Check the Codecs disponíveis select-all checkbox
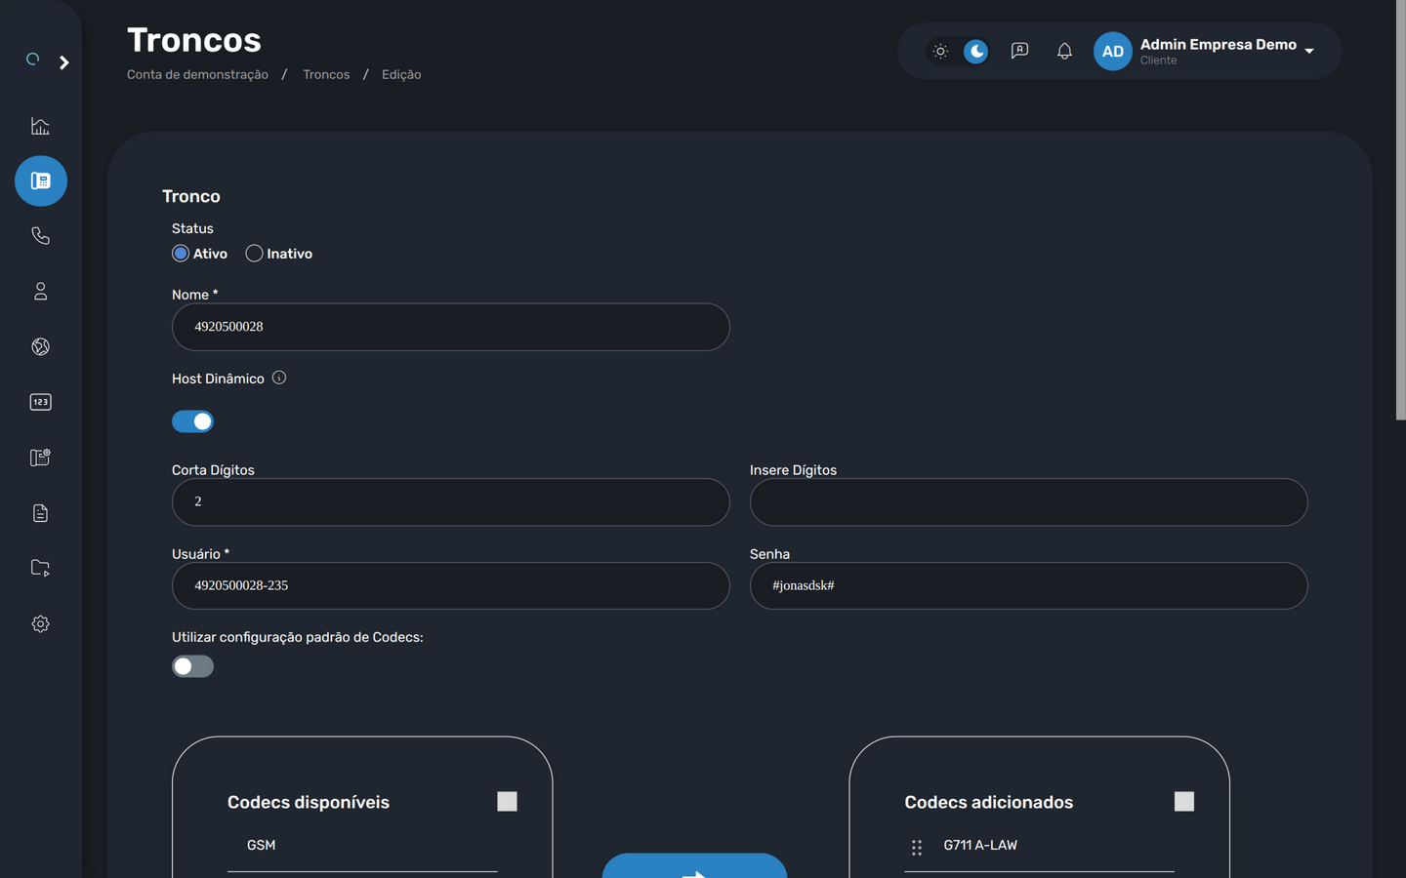 pyautogui.click(x=507, y=801)
